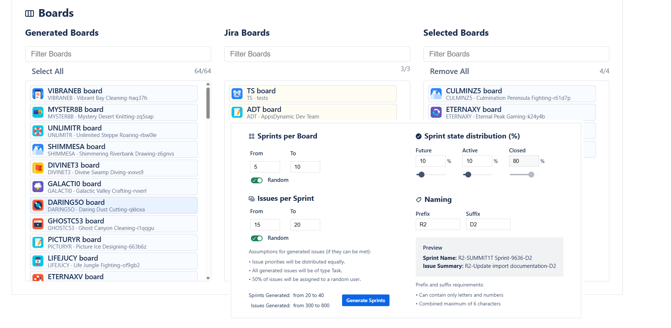671x328 pixels.
Task: Click the TS board koala icon
Action: [237, 94]
